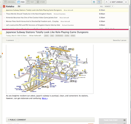This screenshot has width=131, height=124.
Task: Click author Brian Ashcraft in story header
Action: pyautogui.click(x=35, y=36)
